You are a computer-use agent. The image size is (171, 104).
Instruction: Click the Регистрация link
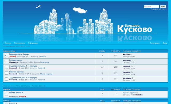point(155,43)
